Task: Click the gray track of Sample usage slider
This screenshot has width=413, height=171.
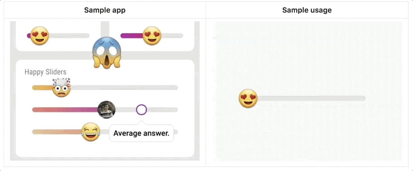Action: coord(312,99)
